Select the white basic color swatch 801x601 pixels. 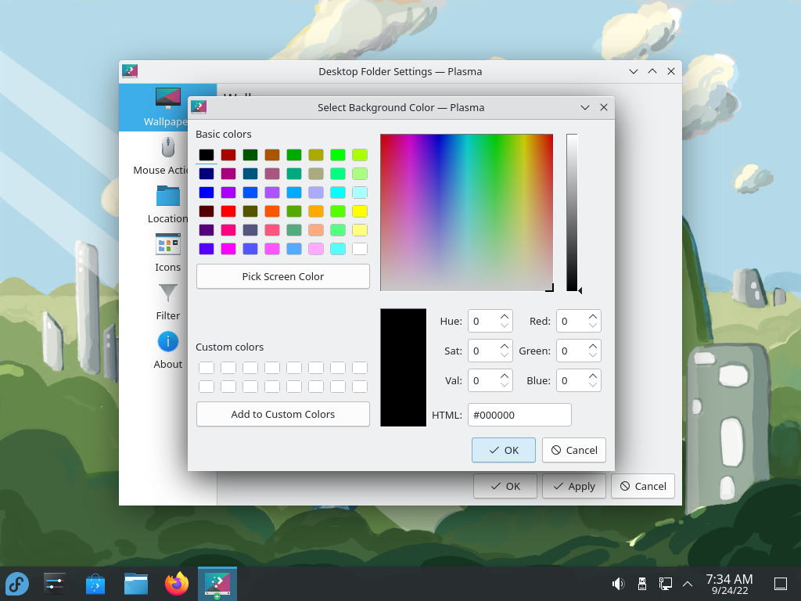click(x=360, y=249)
